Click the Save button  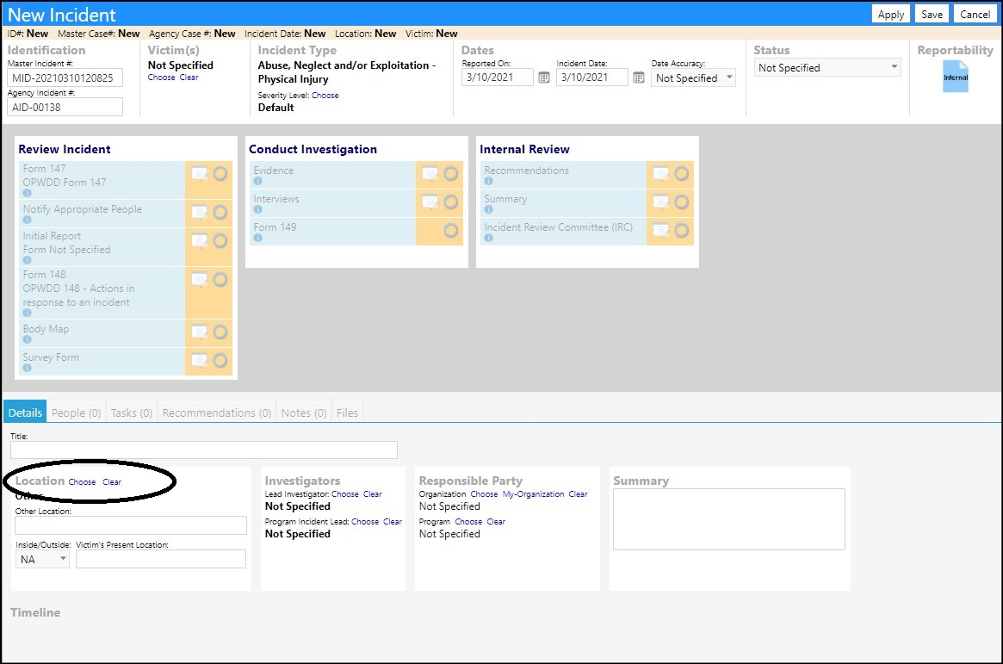tap(932, 14)
